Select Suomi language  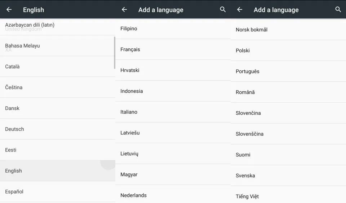tap(288, 155)
